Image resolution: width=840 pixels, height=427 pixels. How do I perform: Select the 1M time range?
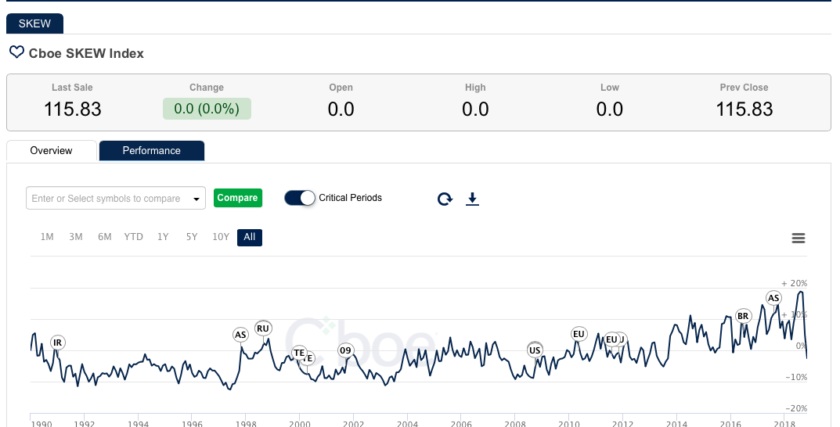[x=47, y=237]
